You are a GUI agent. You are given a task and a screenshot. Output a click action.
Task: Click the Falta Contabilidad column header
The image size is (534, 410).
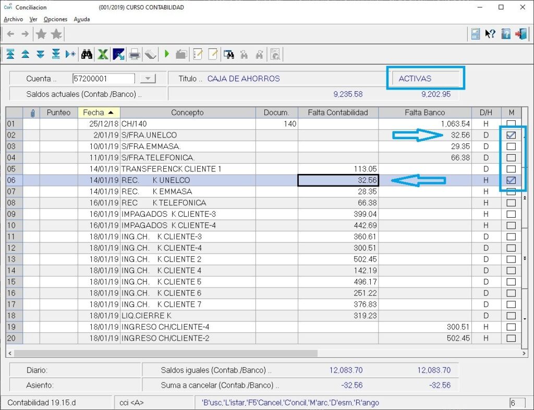click(338, 113)
